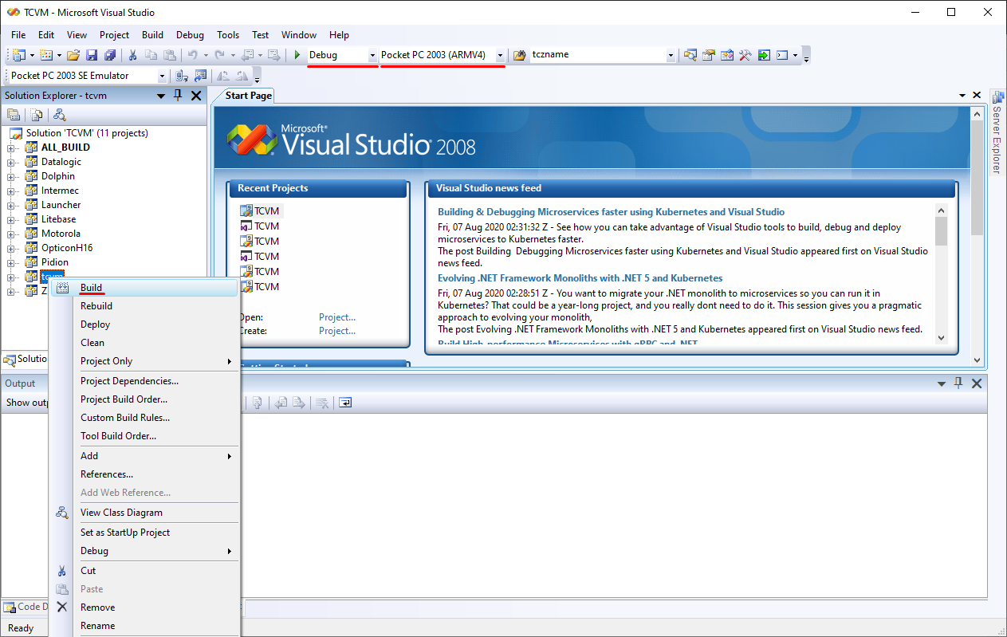Choose Build in the context menu

[144, 288]
